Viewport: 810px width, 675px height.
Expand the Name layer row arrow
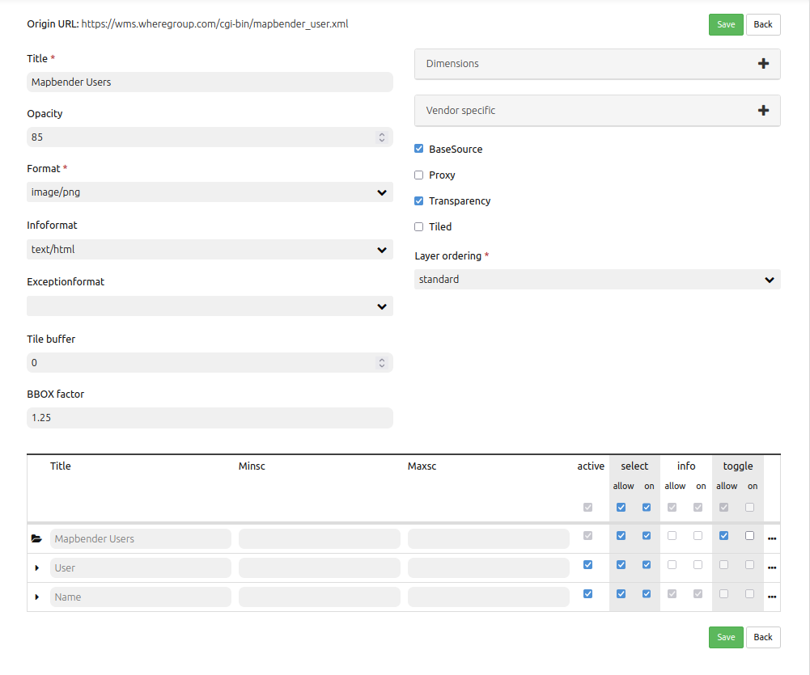[x=36, y=597]
